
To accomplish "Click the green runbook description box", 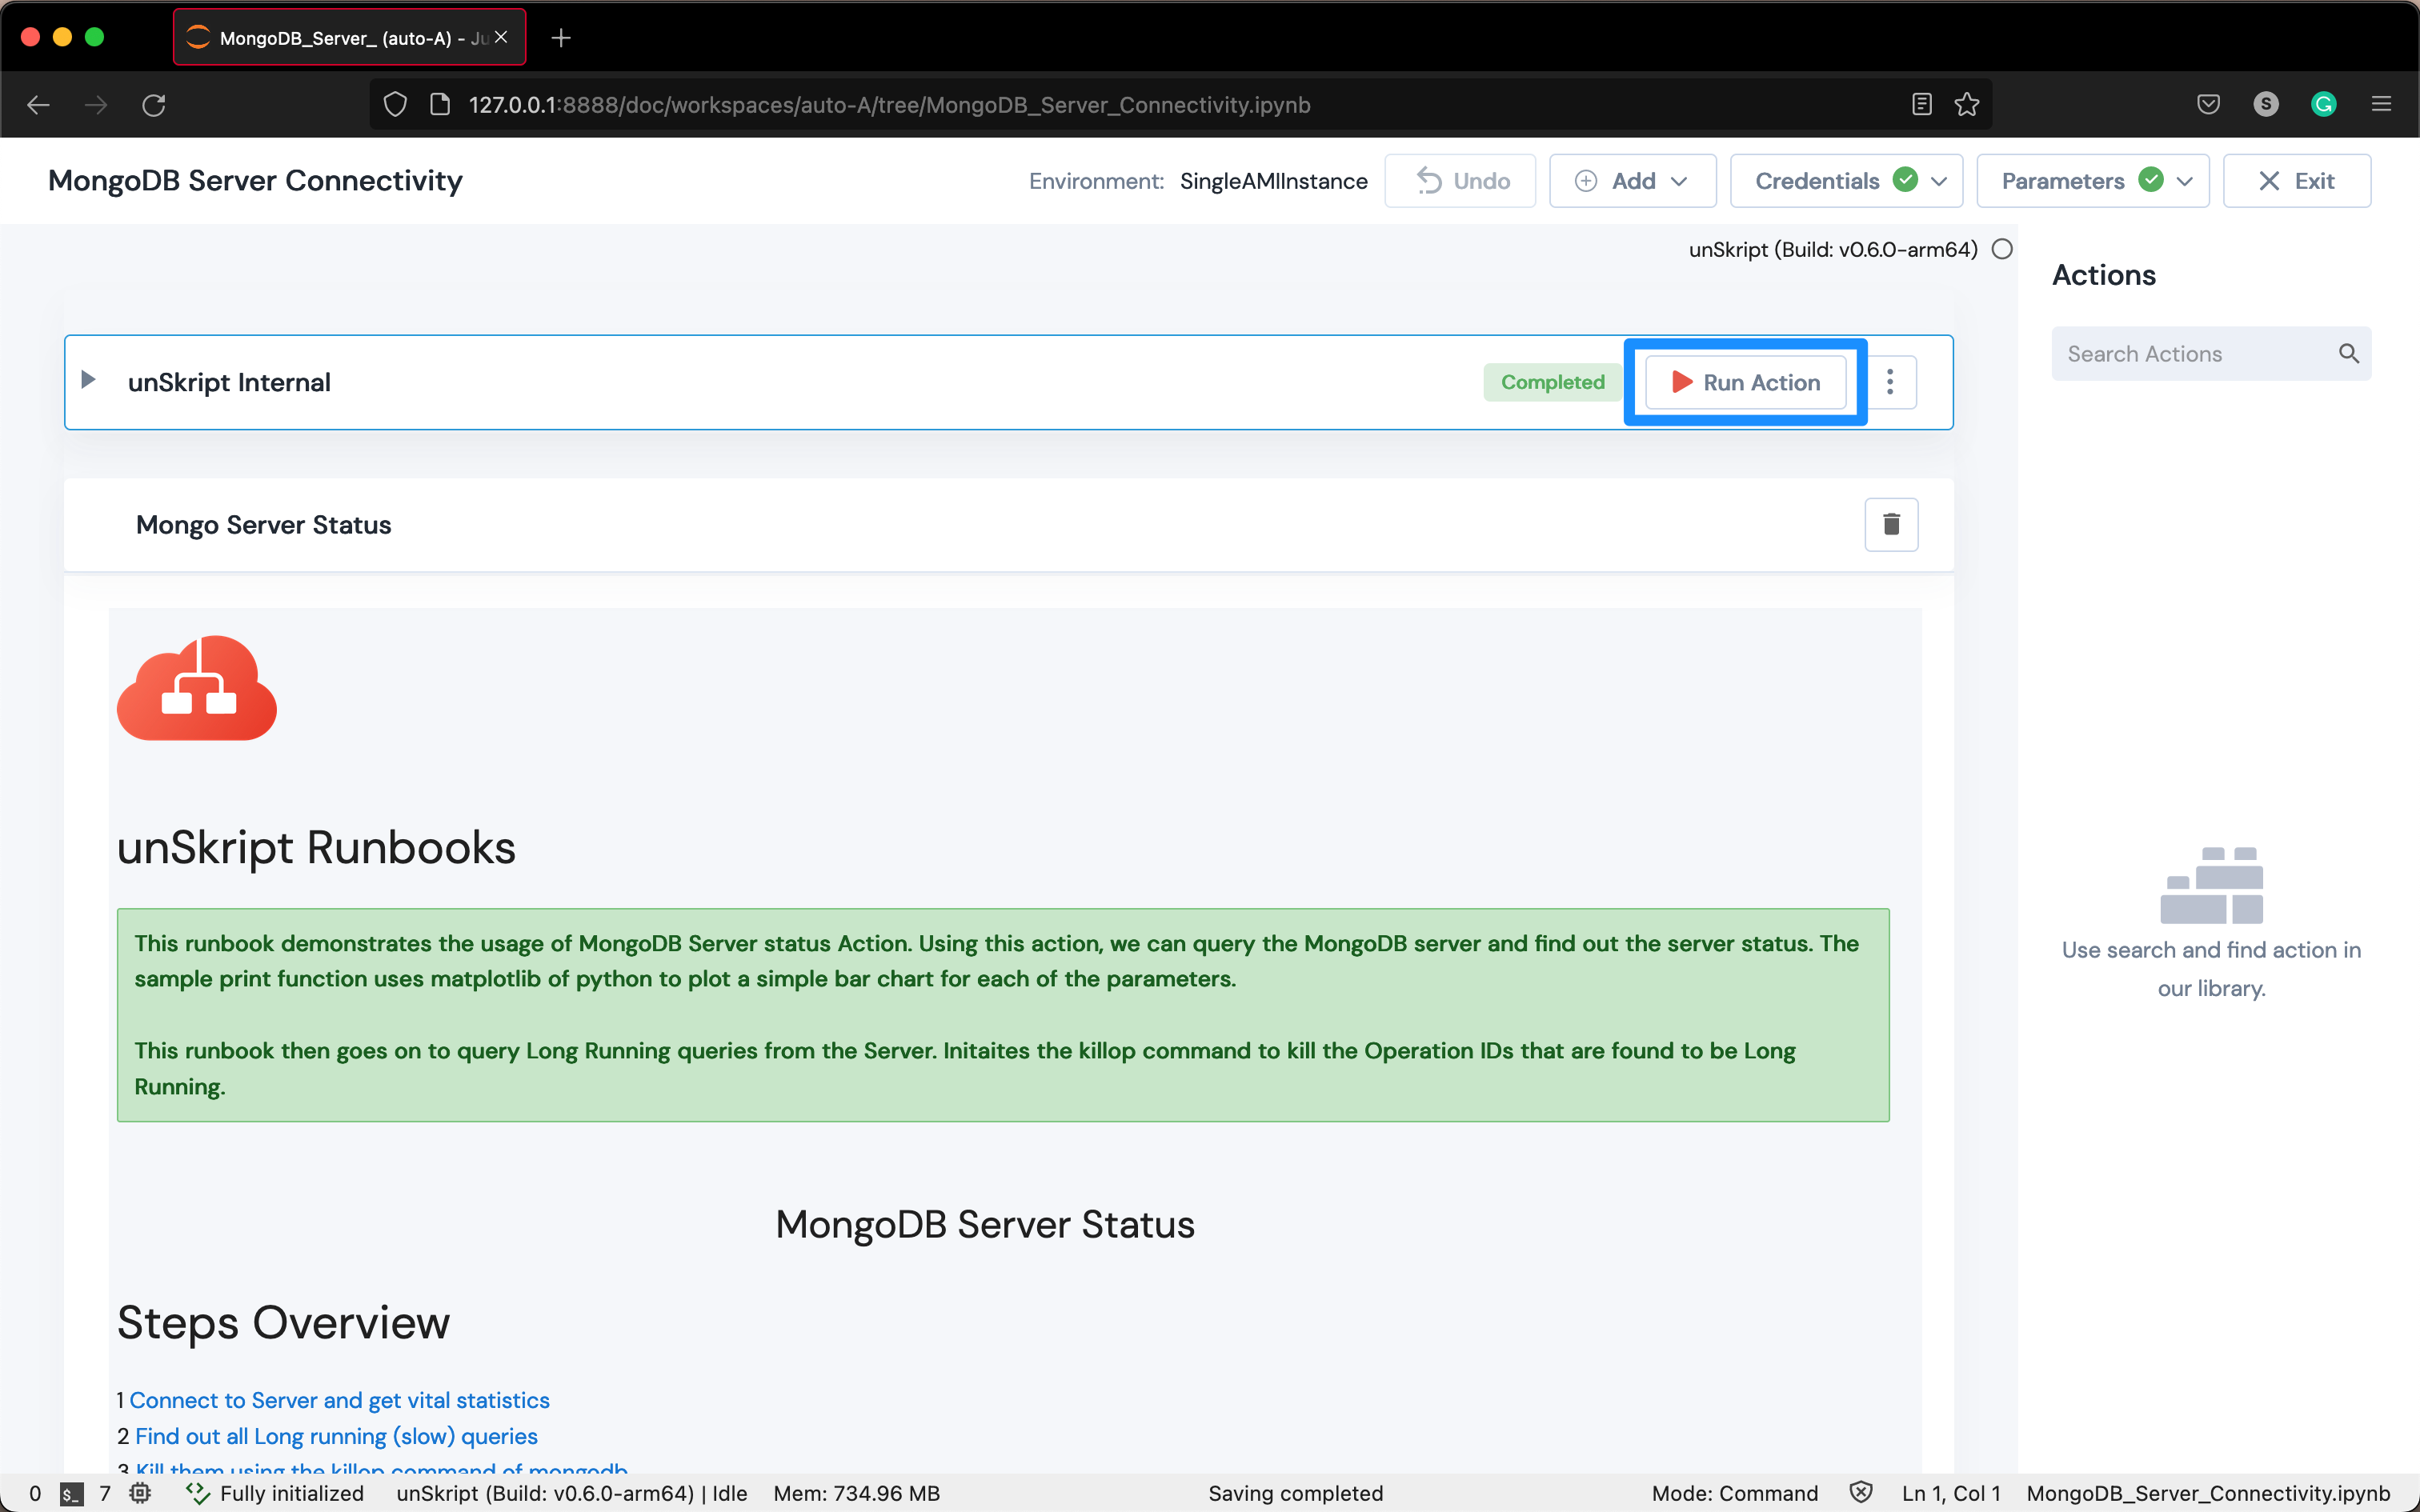I will (x=1003, y=1015).
